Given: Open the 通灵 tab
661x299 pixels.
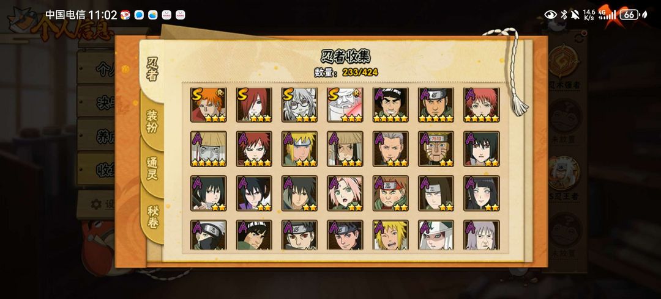Looking at the screenshot, I should (152, 168).
